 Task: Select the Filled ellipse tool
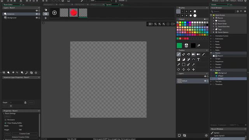(184, 59)
